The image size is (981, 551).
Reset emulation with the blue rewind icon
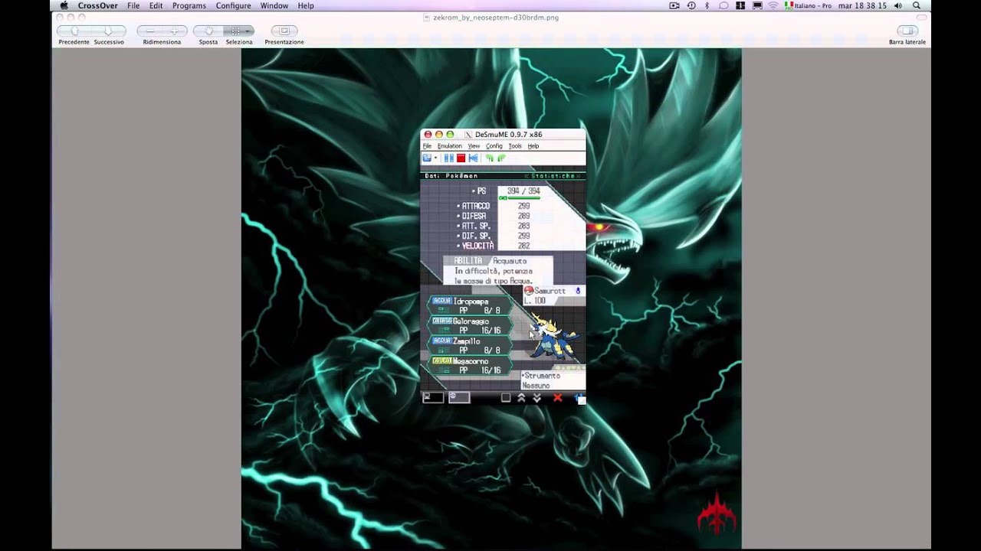[473, 158]
